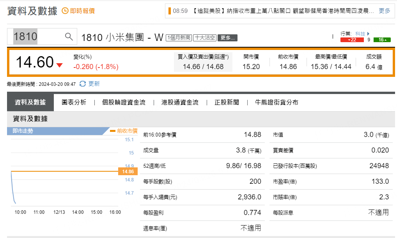
Task: Click the 前16:00參考價 value 14.88
Action: (252, 135)
